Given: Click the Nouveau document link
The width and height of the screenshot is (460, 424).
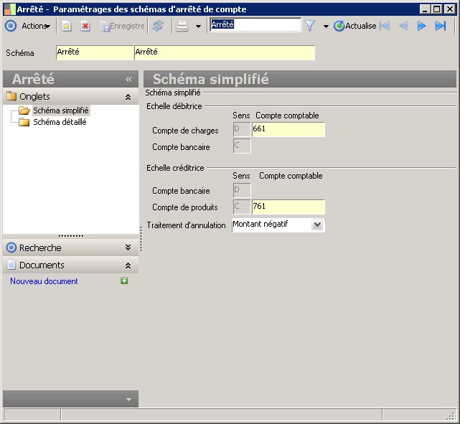Looking at the screenshot, I should pos(44,281).
